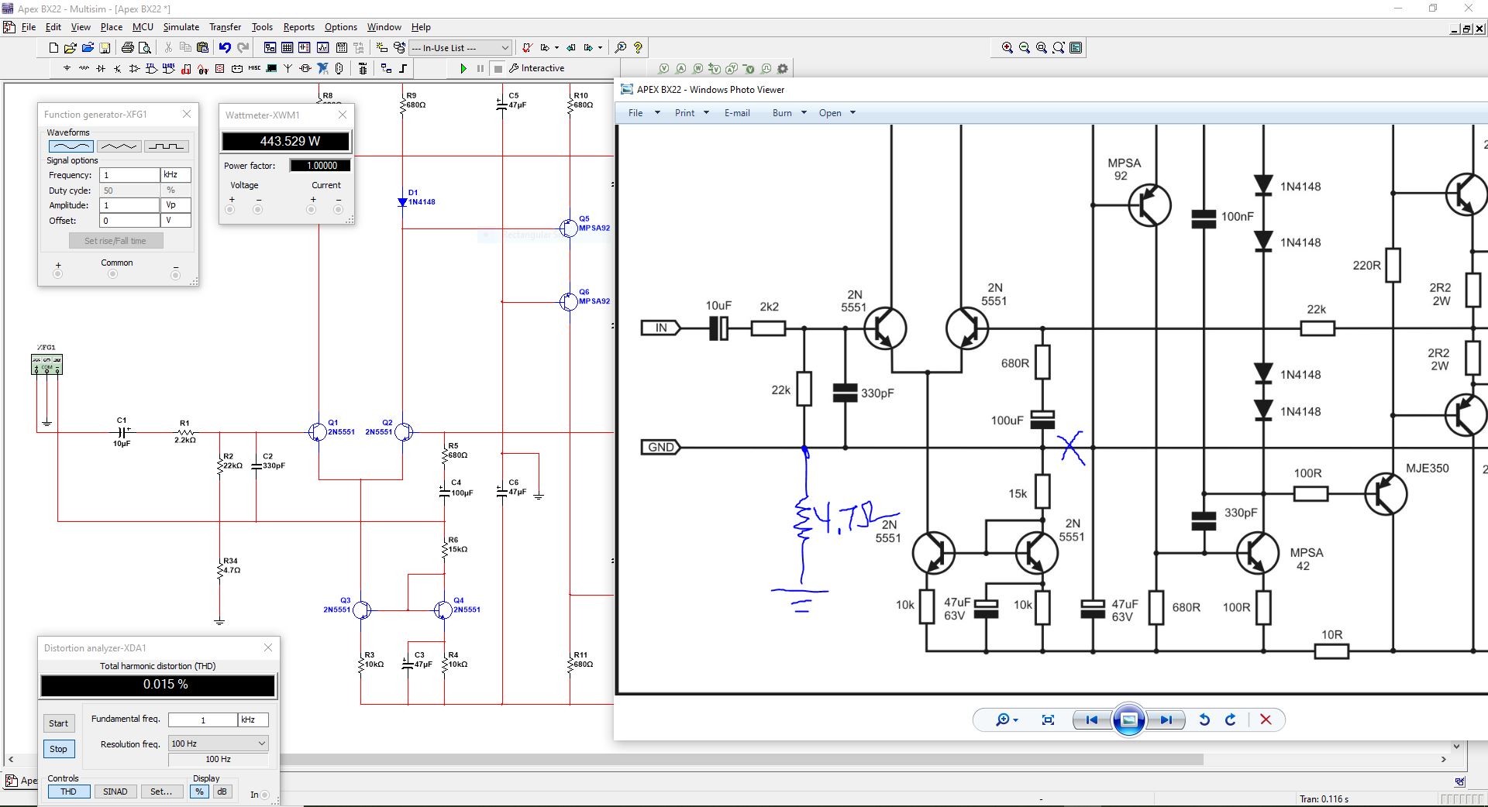Click the distortion analyzer In terminal
1488x807 pixels.
point(265,795)
